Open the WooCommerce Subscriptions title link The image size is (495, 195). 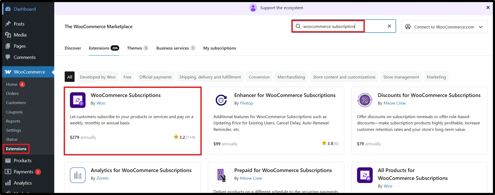126,95
